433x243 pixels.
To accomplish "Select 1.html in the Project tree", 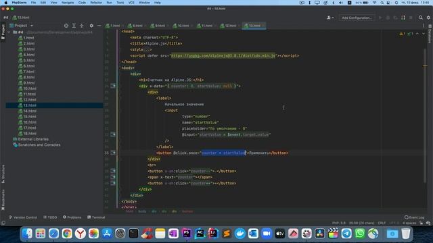I will point(26,38).
